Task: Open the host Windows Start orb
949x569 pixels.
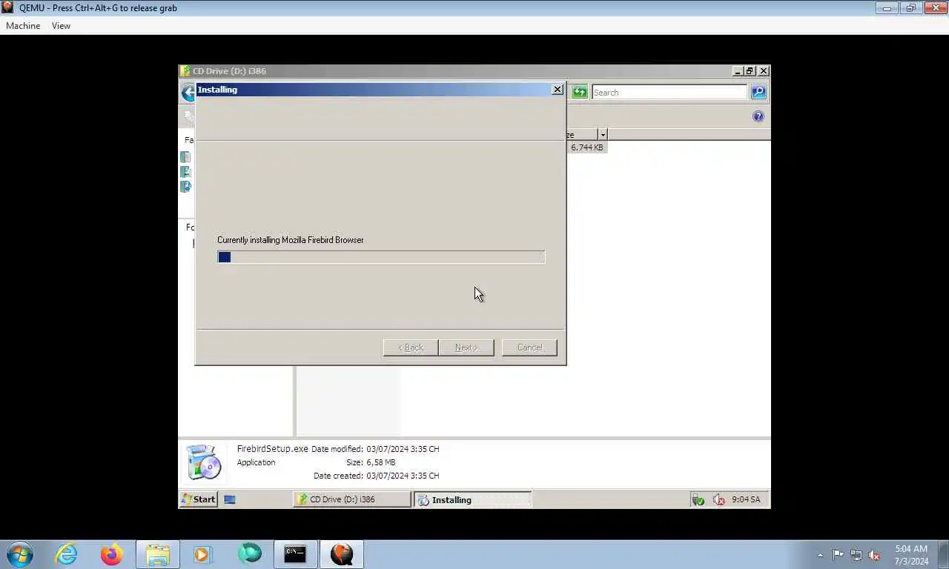Action: coord(19,554)
